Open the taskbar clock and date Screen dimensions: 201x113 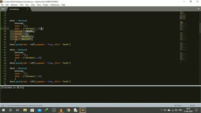point(188,110)
